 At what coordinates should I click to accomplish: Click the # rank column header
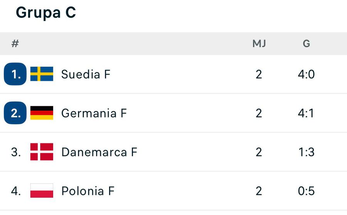tap(15, 44)
